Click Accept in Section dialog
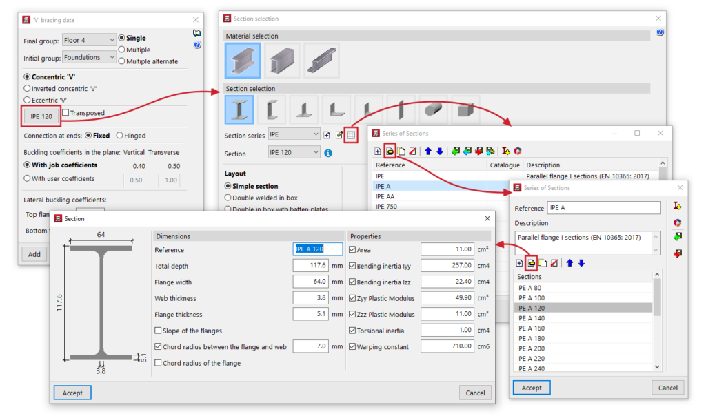The image size is (706, 418). 72,393
